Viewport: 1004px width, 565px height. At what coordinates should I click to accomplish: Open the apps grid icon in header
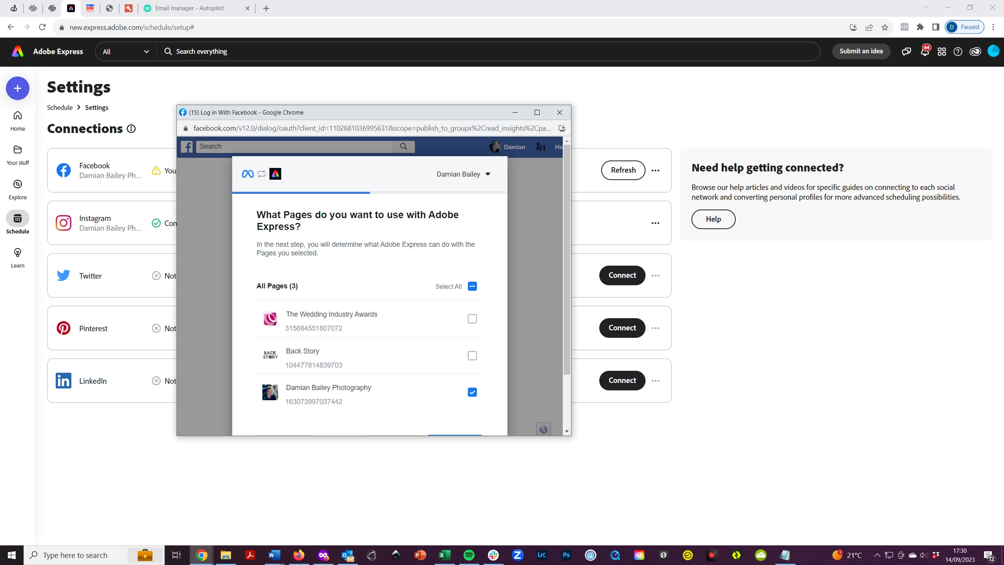[x=942, y=52]
